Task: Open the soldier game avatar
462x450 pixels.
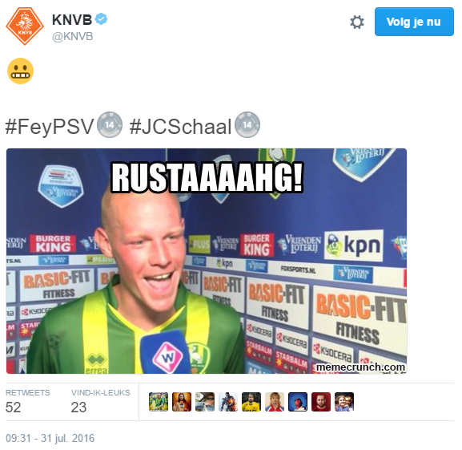Action: [228, 402]
